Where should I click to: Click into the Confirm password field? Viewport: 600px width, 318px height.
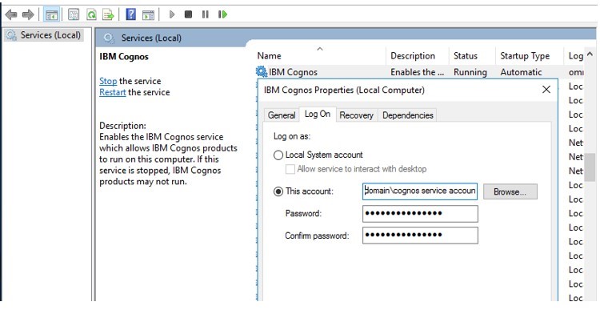coord(420,235)
